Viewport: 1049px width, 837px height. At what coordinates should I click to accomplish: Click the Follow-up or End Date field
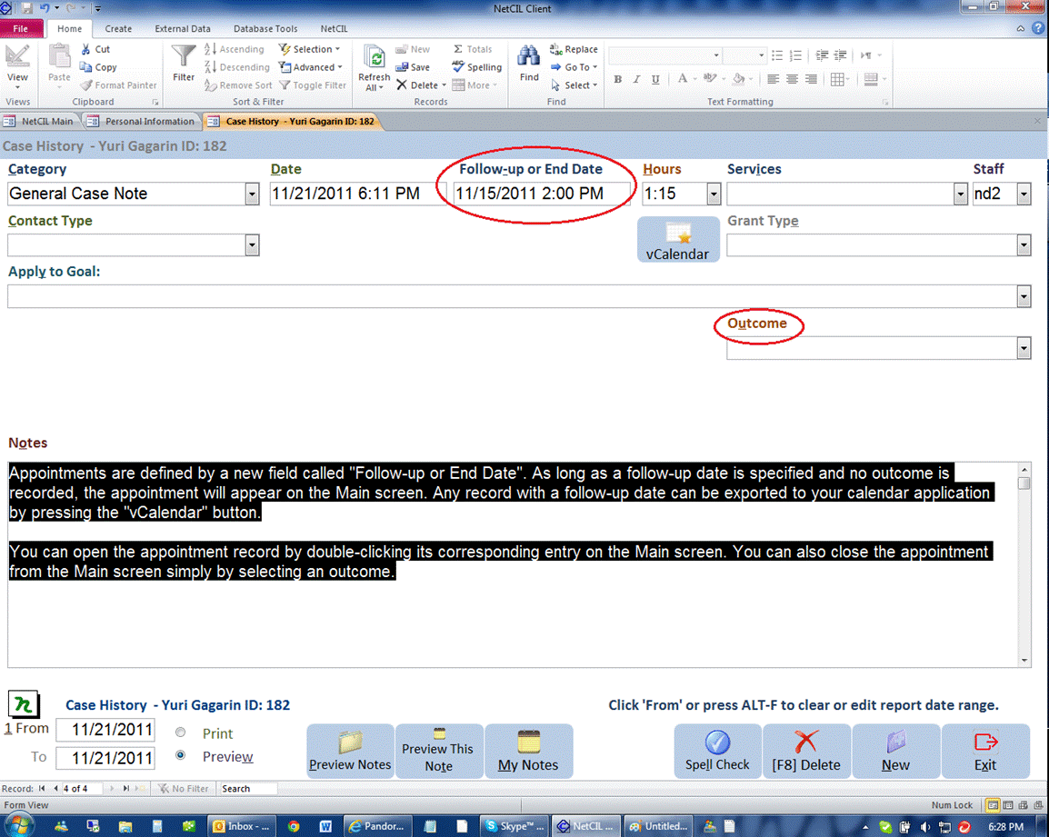pos(541,194)
